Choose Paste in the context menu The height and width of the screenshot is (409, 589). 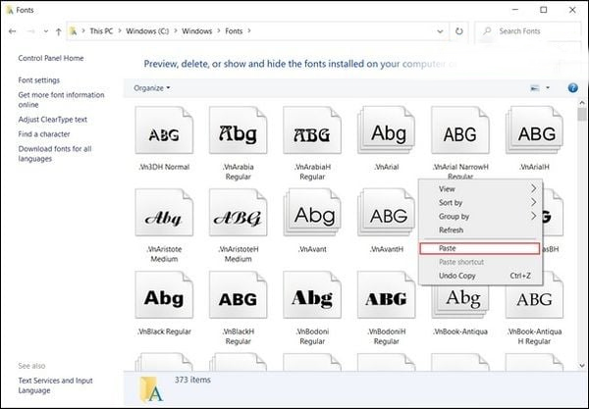pyautogui.click(x=480, y=248)
